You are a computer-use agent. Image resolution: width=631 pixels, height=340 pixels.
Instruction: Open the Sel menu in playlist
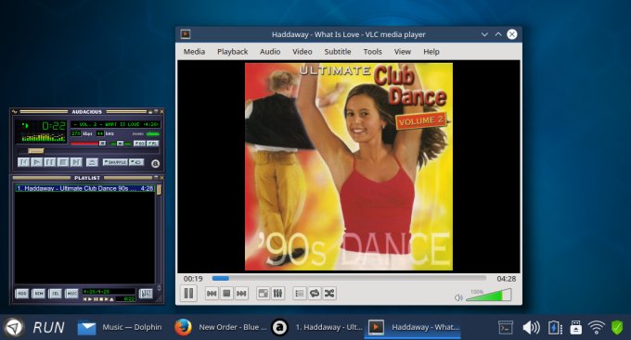pos(55,294)
